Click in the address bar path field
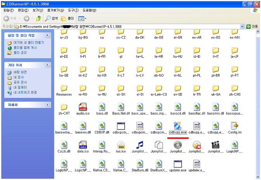The height and width of the screenshot is (180, 261). coord(127,26)
